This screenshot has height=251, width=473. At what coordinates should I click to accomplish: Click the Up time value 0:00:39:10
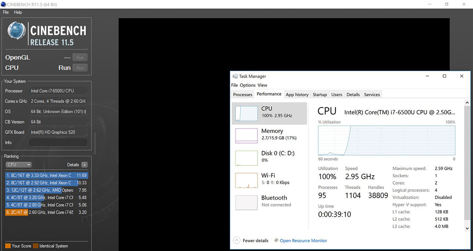[335, 215]
